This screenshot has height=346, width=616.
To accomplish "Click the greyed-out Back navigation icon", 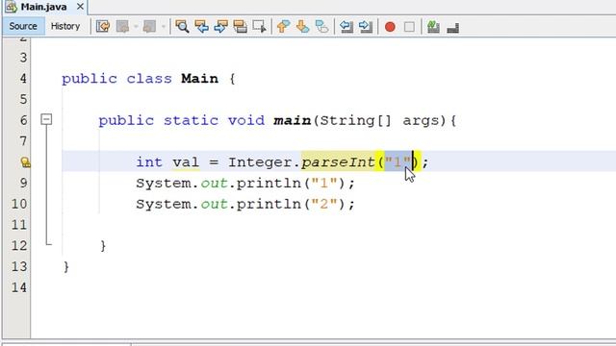I will (x=122, y=27).
